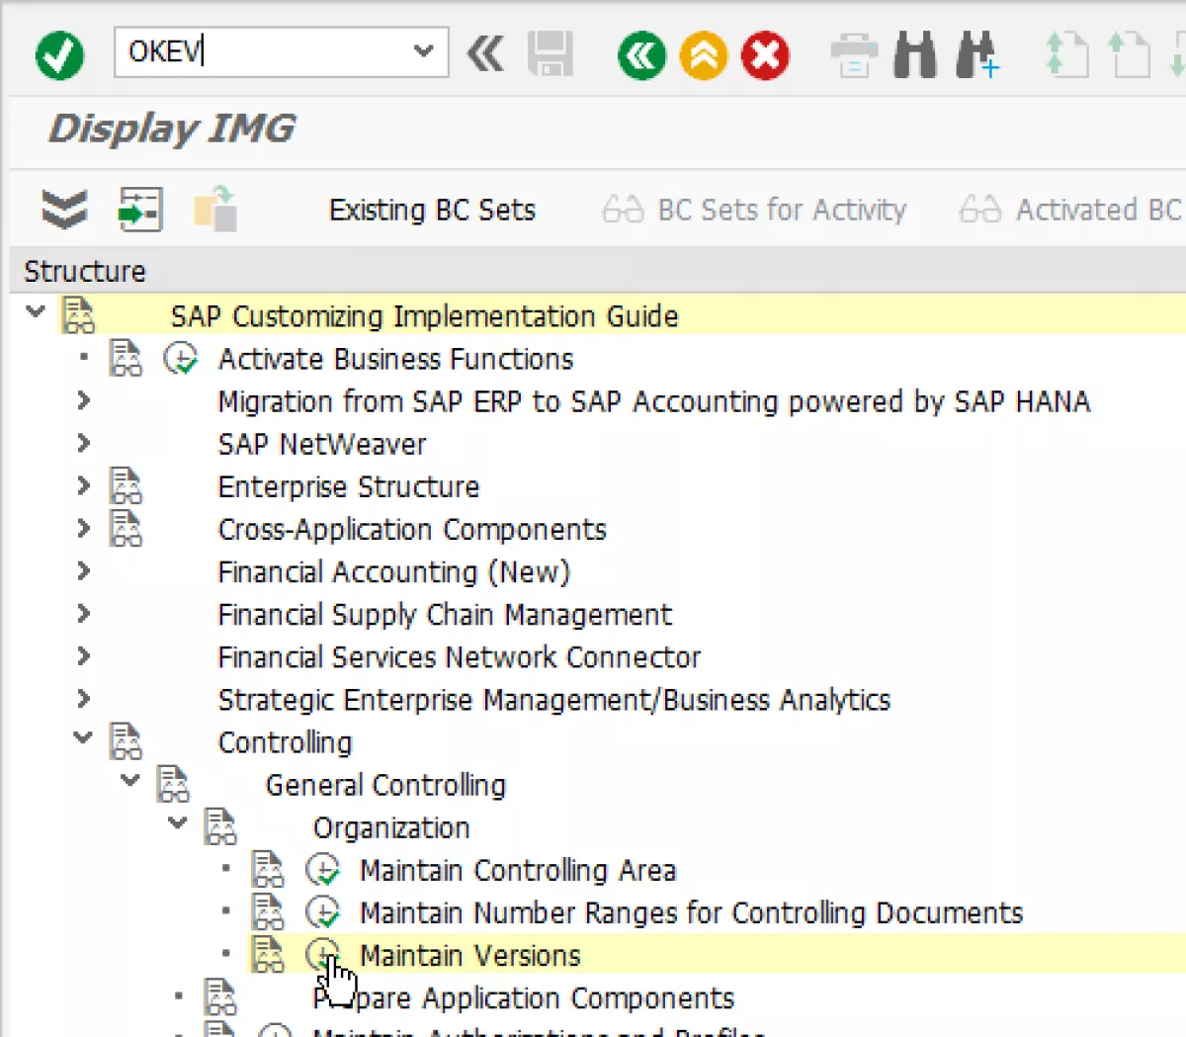The width and height of the screenshot is (1186, 1037).
Task: Expand the SAP NetWeaver node
Action: coord(83,443)
